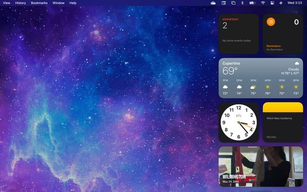Click the 5PM sun forecast icon
The image size is (307, 192).
coord(282,87)
